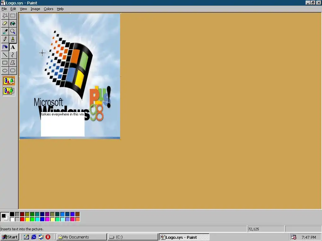Launch Opera from quick launch
The height and width of the screenshot is (241, 322).
tap(48, 237)
